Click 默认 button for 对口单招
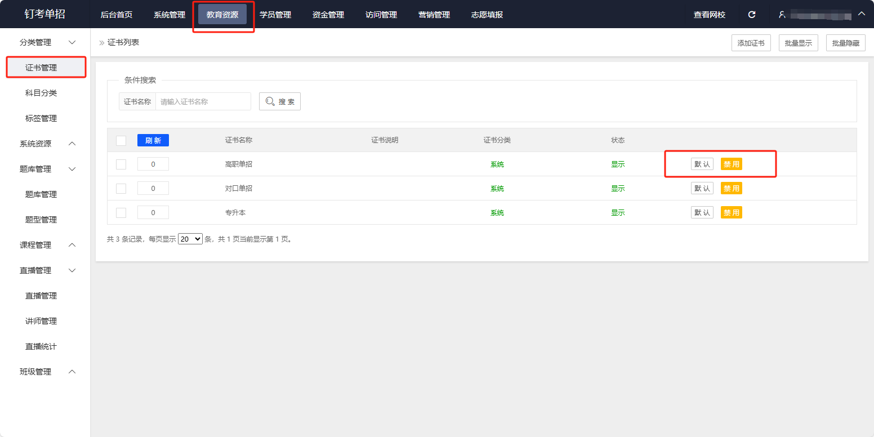The width and height of the screenshot is (874, 437). [x=702, y=189]
